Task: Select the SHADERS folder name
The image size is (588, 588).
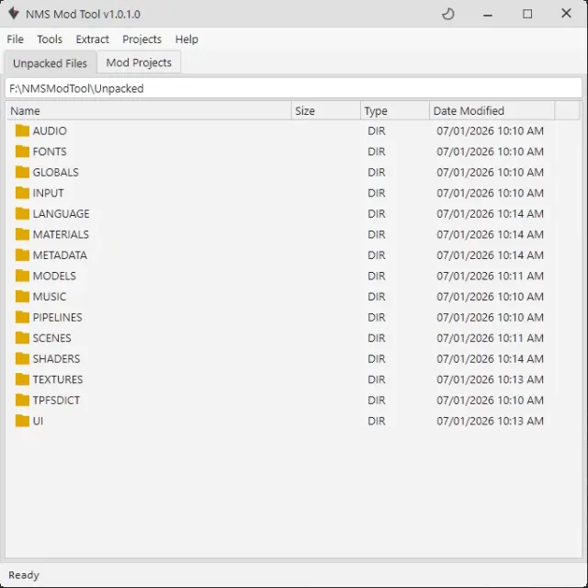Action: click(56, 359)
